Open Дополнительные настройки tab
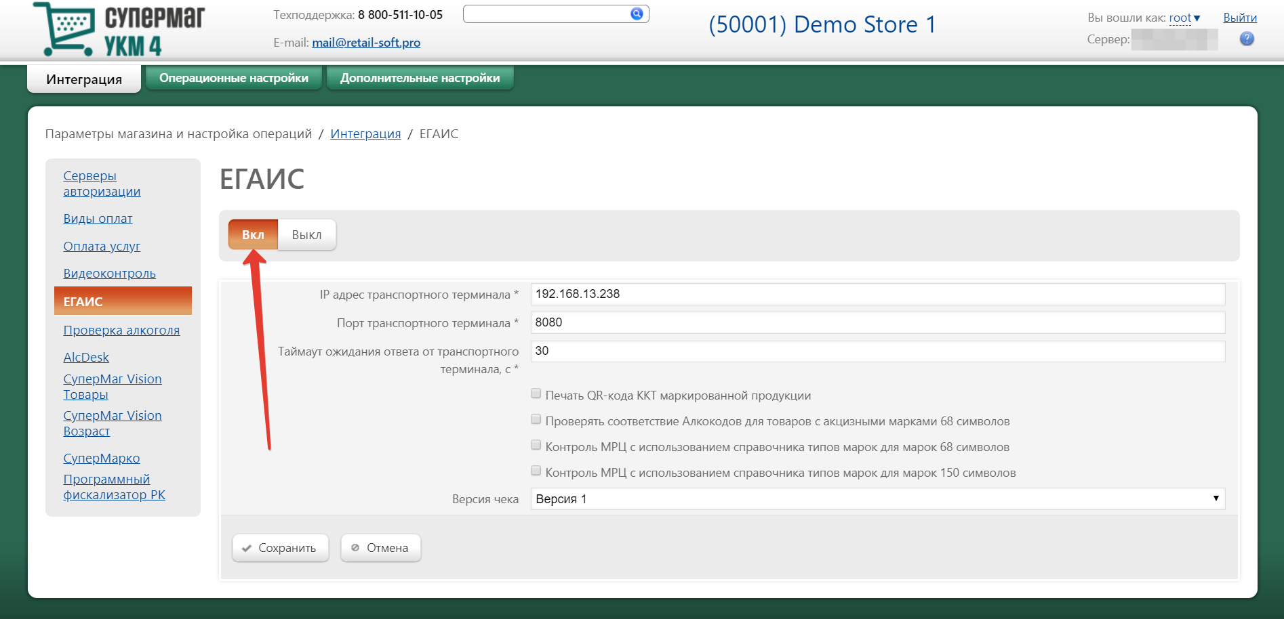Screen dimensions: 1284x619 [x=420, y=78]
